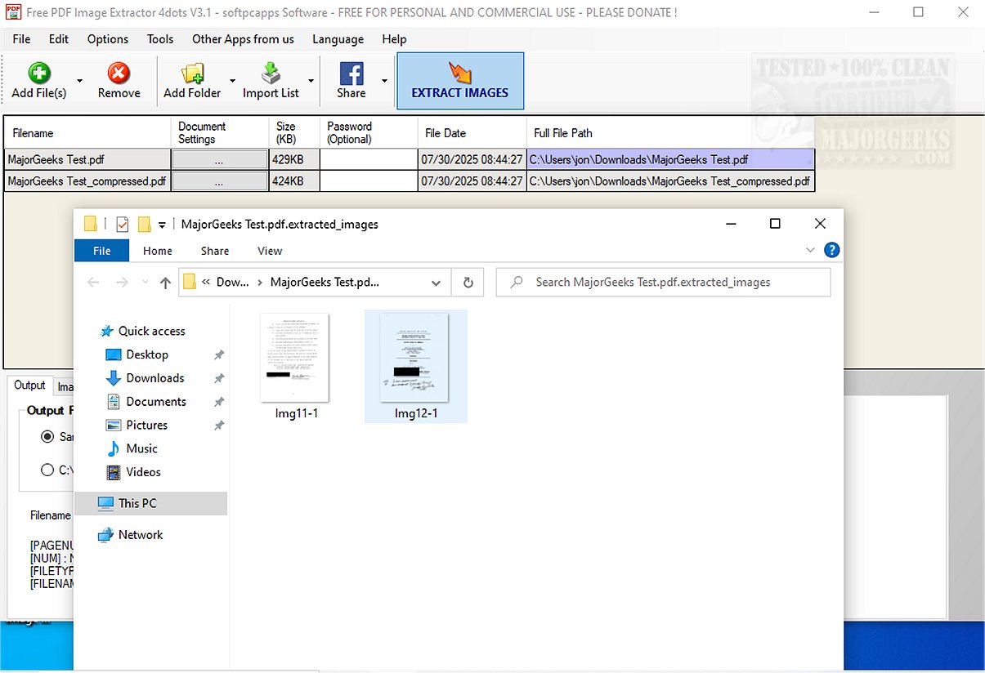Click the Add File(s) green plus icon
This screenshot has width=985, height=673.
click(x=38, y=74)
